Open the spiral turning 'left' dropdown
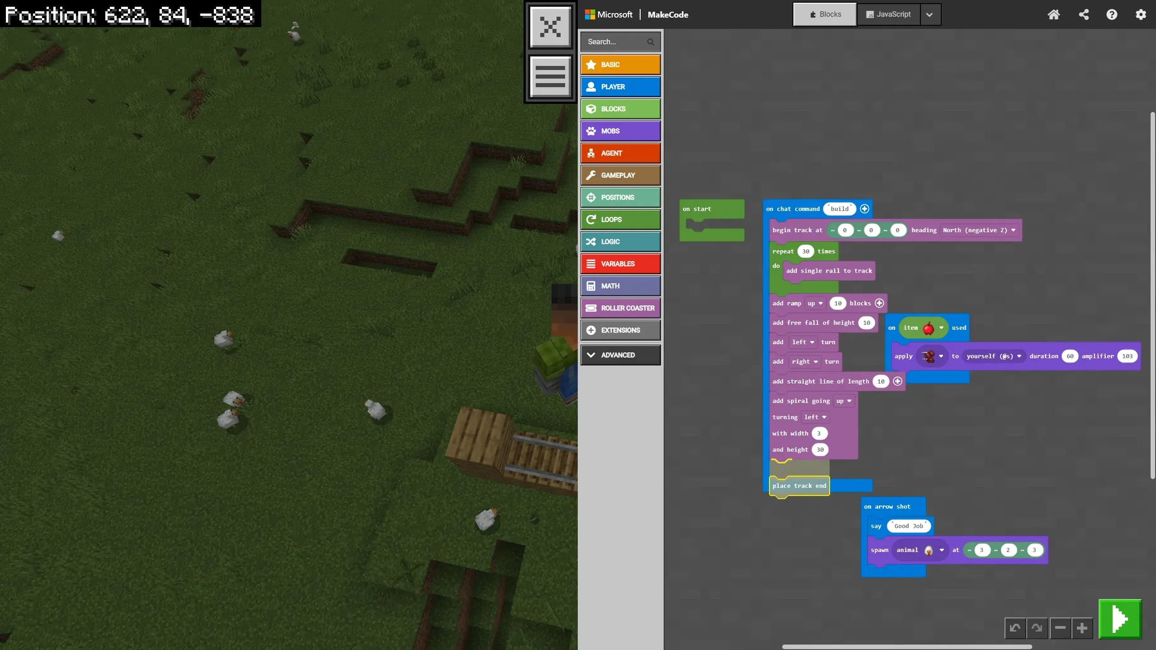The height and width of the screenshot is (650, 1156). 815,417
